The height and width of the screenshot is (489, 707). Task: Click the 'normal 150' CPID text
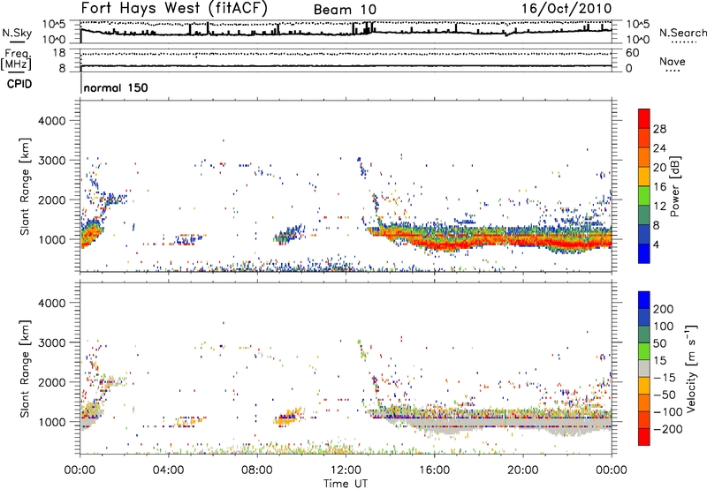tap(116, 87)
